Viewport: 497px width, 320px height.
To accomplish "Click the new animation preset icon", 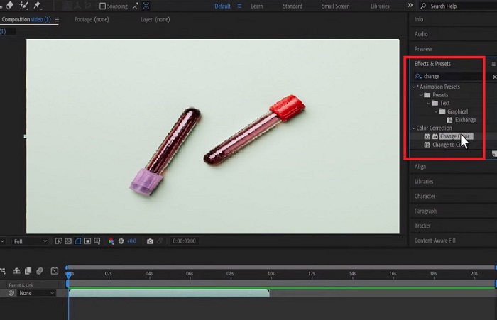I will click(x=494, y=154).
